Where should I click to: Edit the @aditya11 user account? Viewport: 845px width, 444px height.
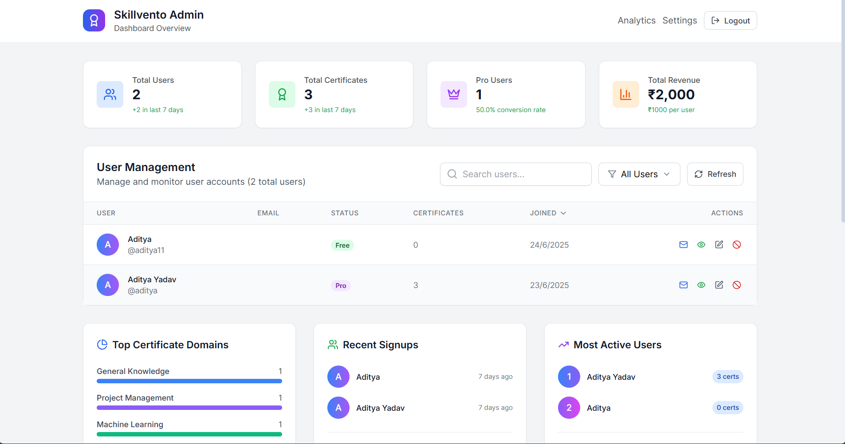719,245
